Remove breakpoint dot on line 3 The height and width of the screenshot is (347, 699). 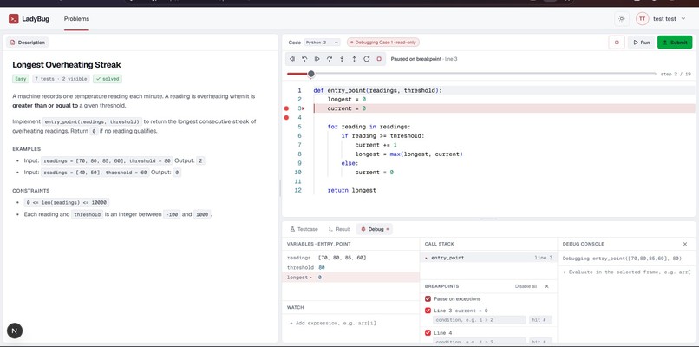(287, 108)
